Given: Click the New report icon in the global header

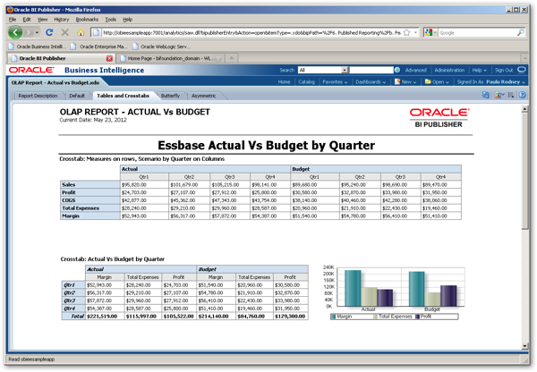Looking at the screenshot, I should tap(397, 81).
